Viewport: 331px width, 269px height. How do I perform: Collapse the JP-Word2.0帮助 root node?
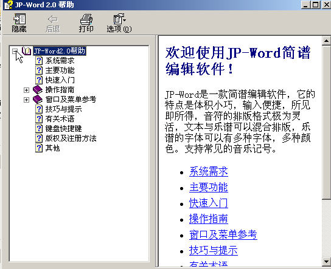pyautogui.click(x=15, y=51)
